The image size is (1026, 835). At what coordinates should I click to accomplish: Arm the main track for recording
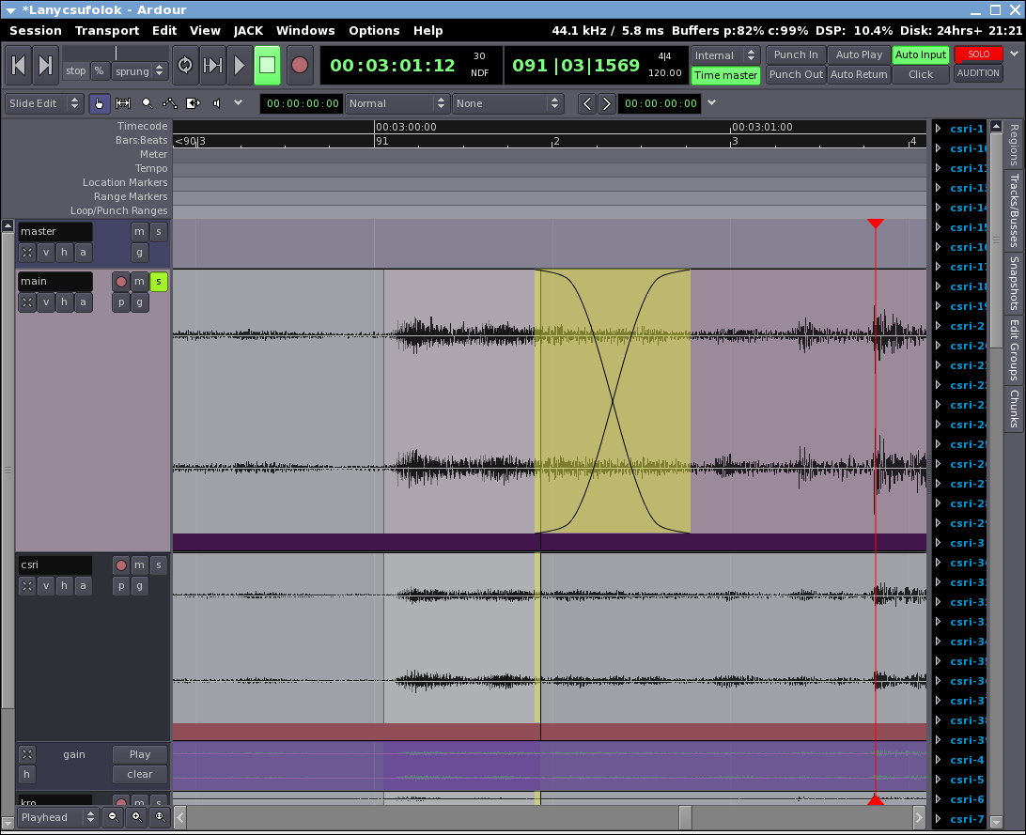[120, 281]
